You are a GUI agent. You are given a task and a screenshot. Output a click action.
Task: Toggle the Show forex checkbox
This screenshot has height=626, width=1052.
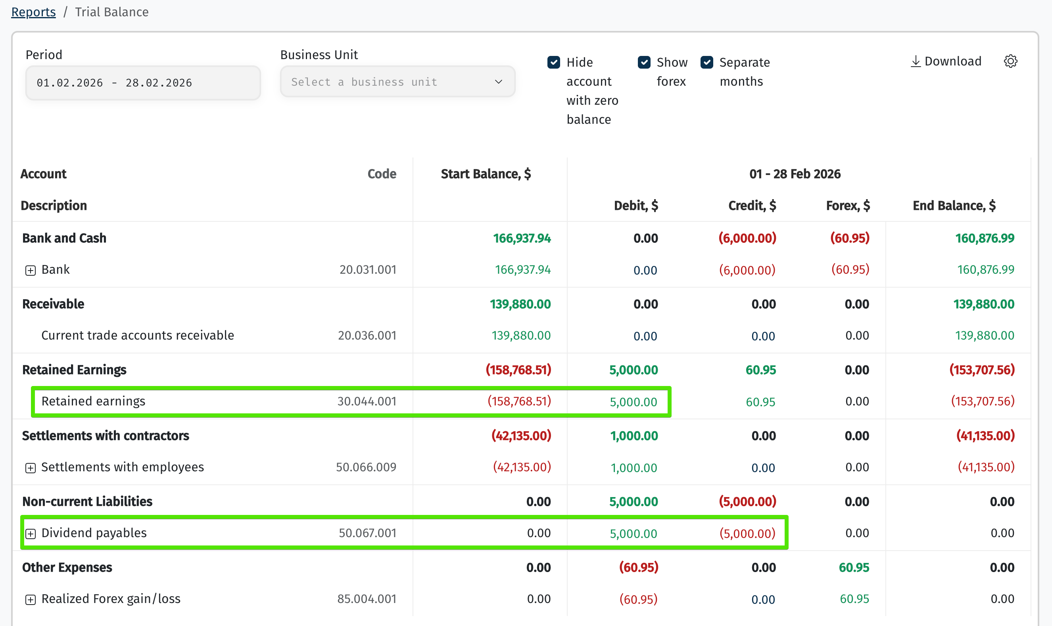tap(644, 62)
